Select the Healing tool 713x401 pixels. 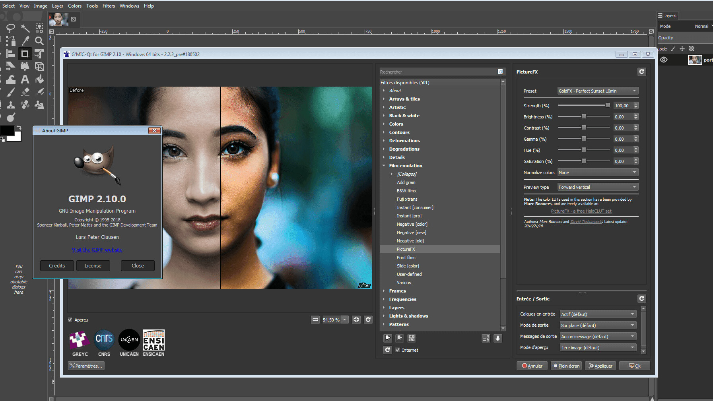point(25,105)
